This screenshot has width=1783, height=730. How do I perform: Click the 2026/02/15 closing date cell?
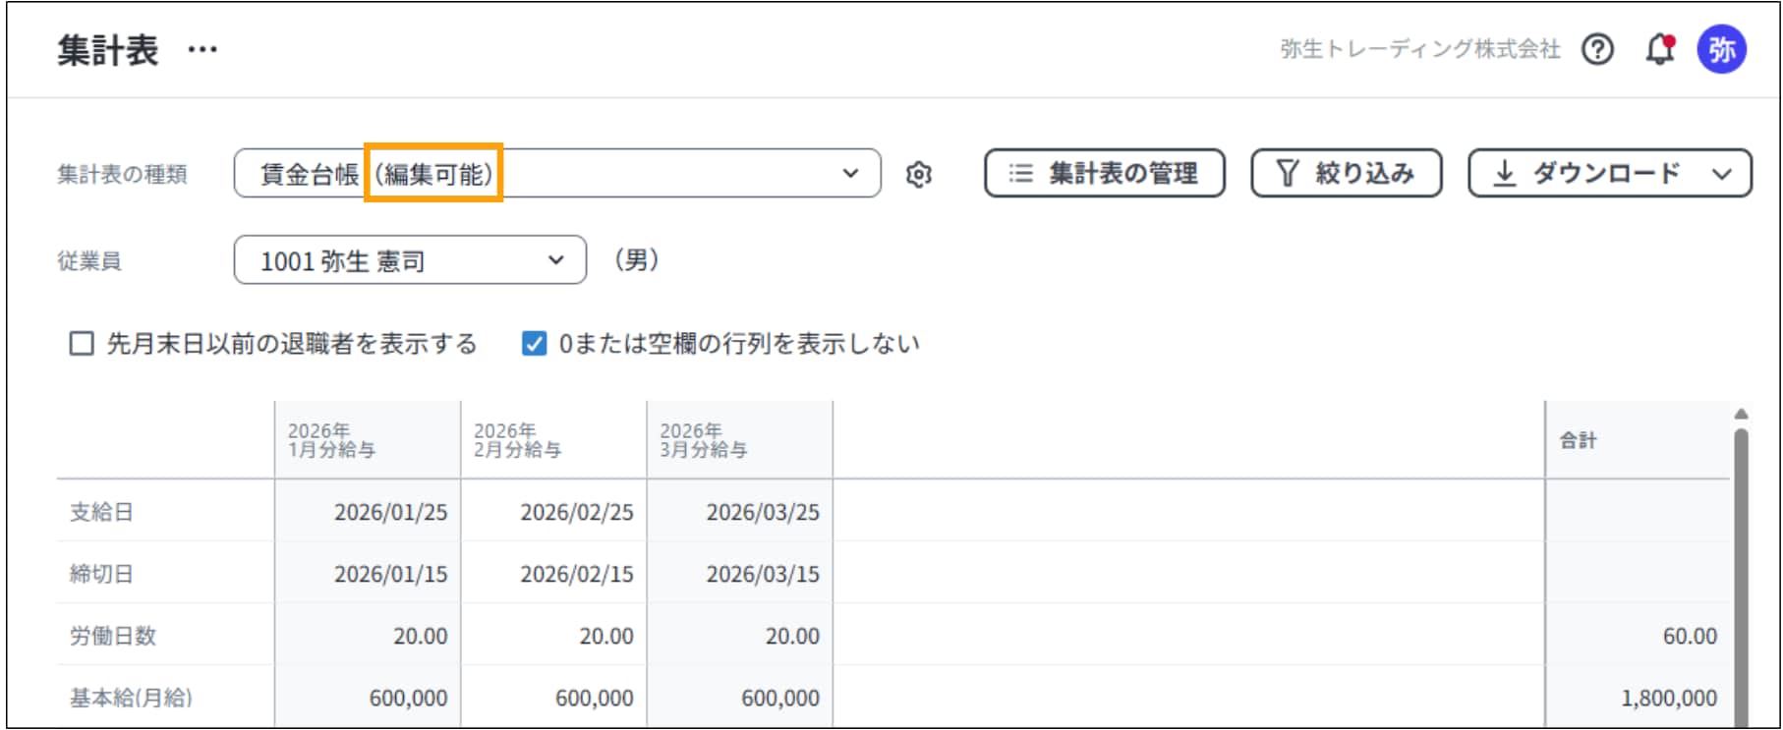click(x=553, y=574)
